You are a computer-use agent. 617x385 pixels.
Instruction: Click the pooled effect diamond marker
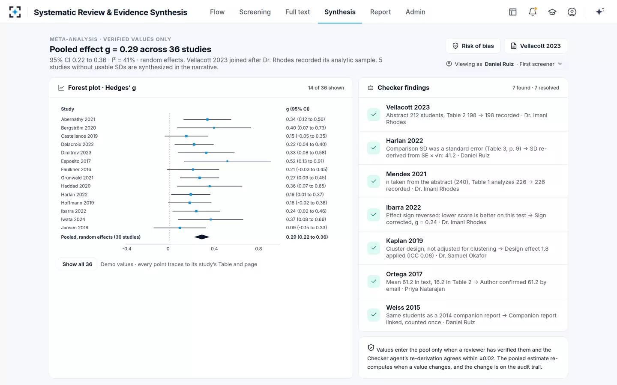202,237
